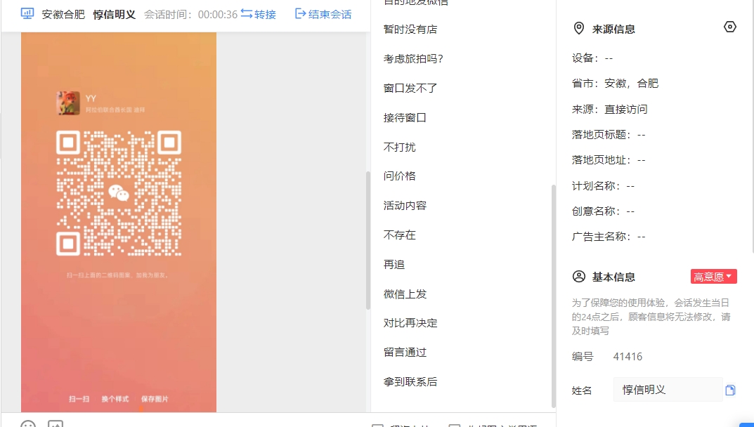Click the 姓名 input field containing 惇信明义
The image size is (754, 427).
668,390
